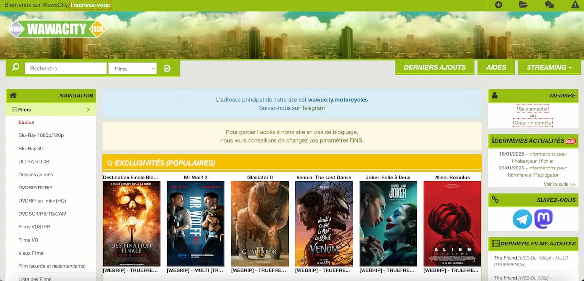Click the changez vos paramètres DNS link
This screenshot has width=584, height=281.
[x=325, y=140]
